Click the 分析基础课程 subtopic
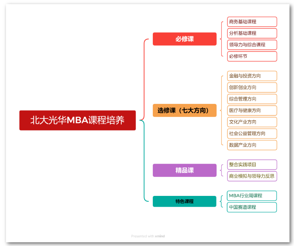 point(252,33)
